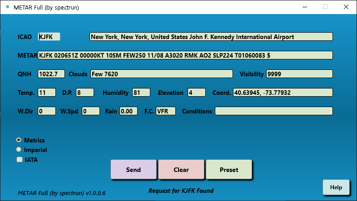Image resolution: width=357 pixels, height=201 pixels.
Task: Click the ICAO label
Action: (25, 37)
